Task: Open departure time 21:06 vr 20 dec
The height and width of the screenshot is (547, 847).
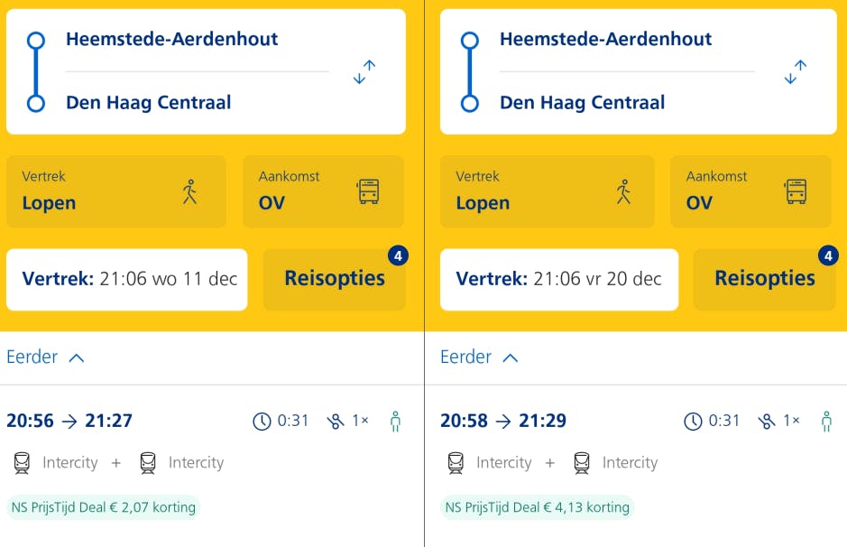Action: point(559,279)
